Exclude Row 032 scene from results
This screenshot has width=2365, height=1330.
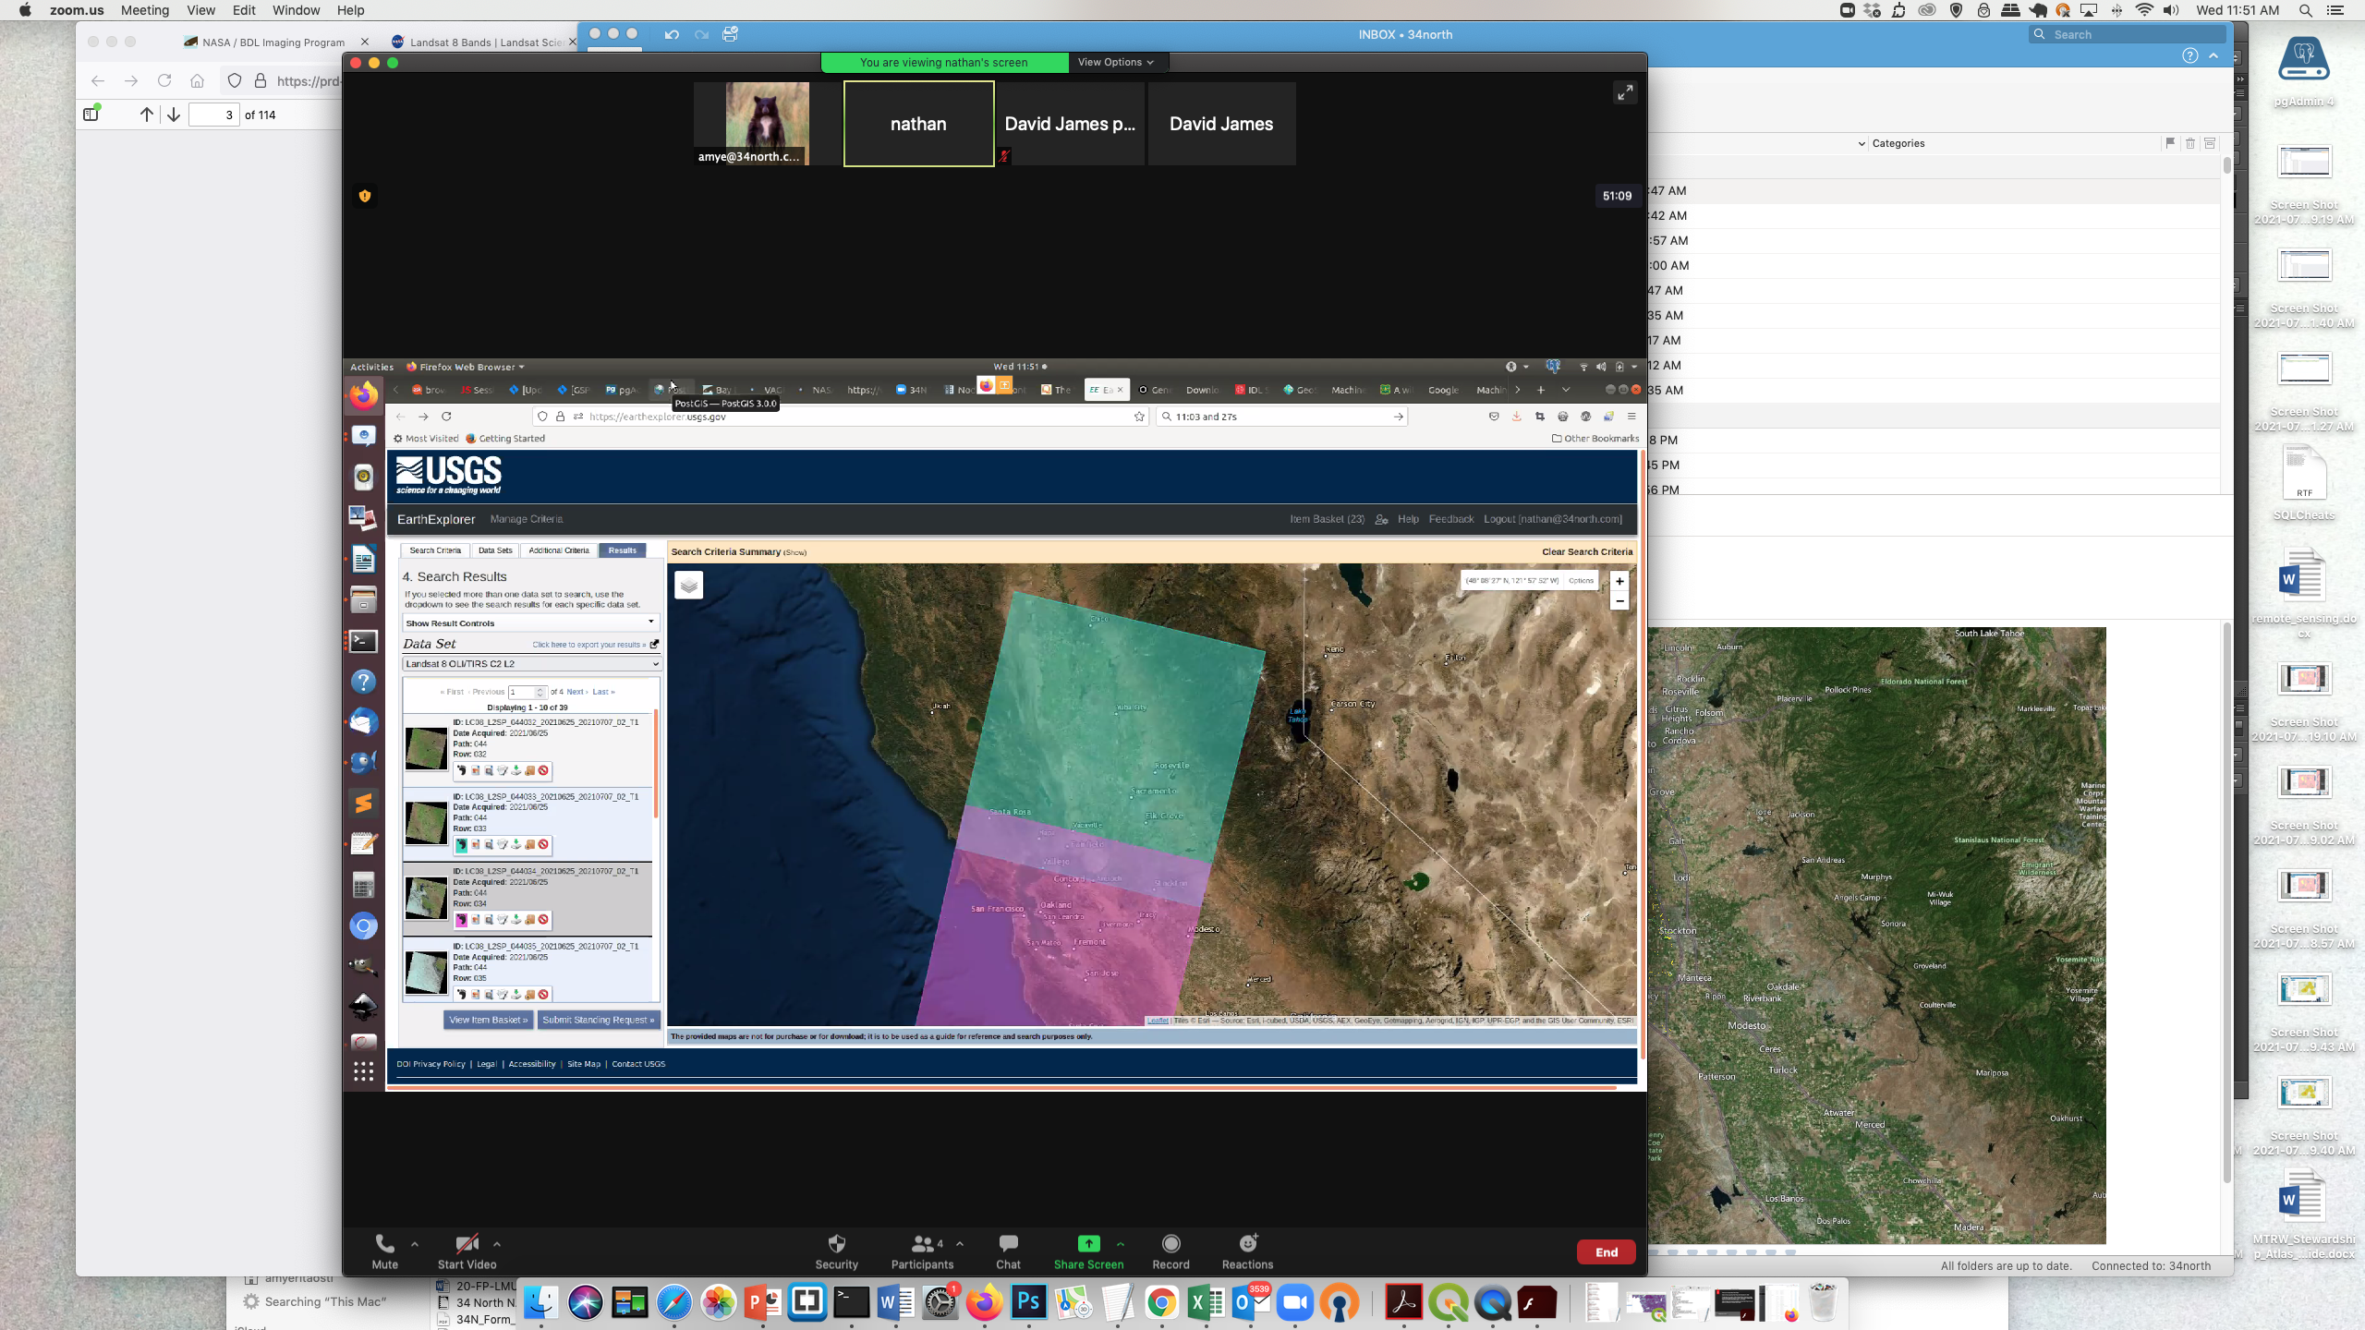(x=544, y=770)
